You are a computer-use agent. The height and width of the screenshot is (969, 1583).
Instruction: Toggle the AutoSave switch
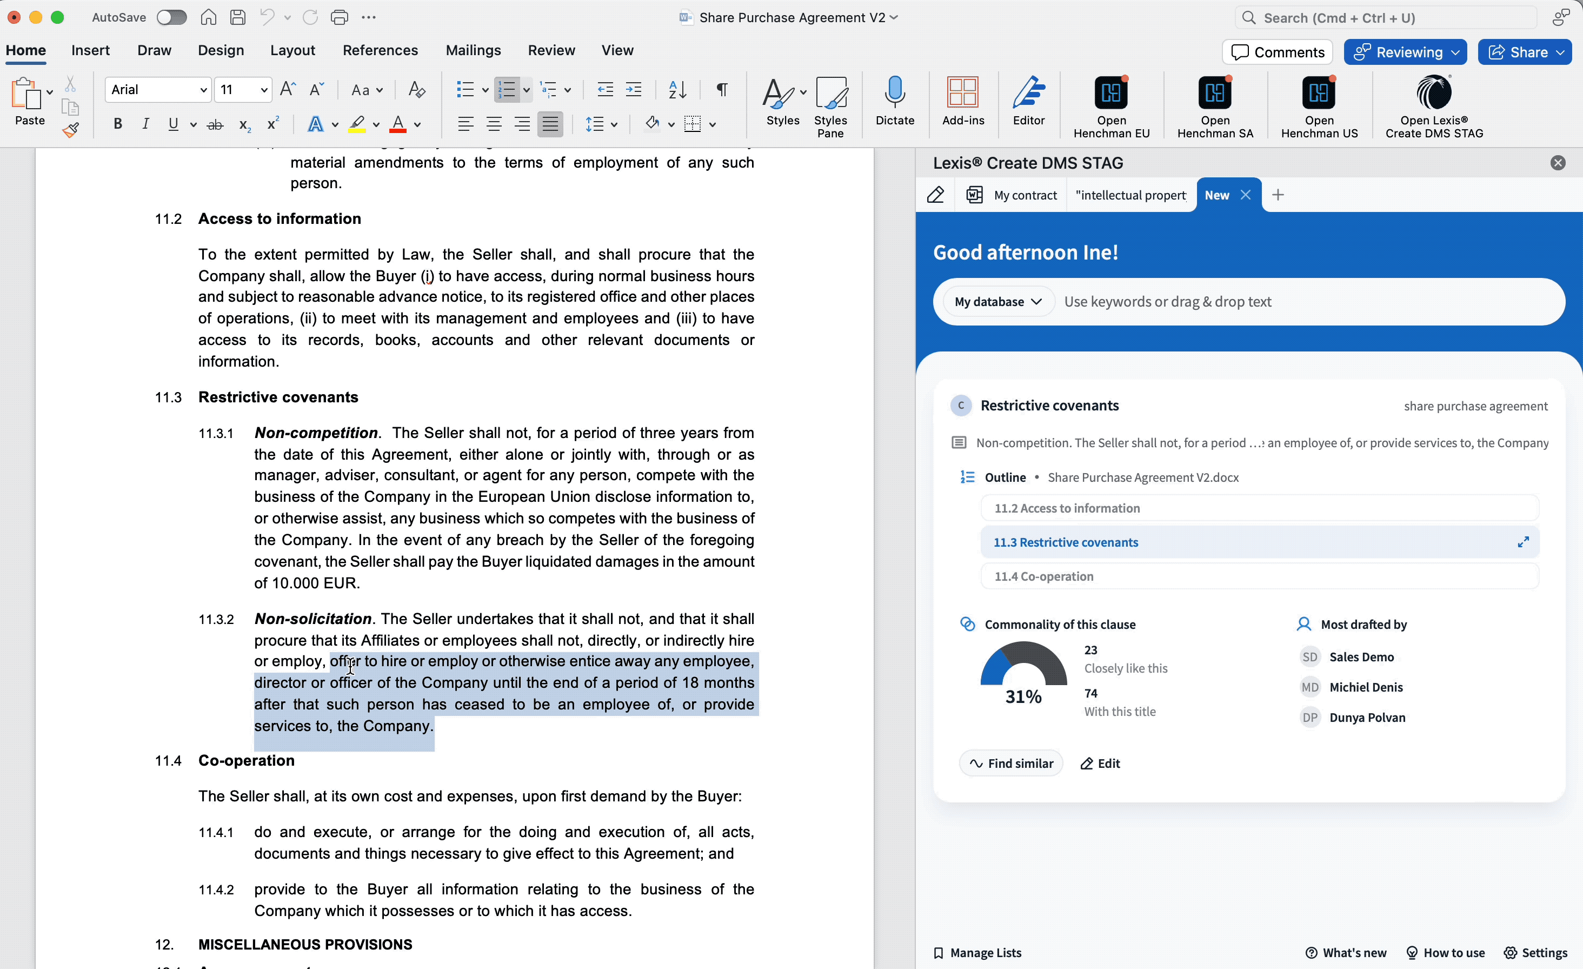(x=171, y=17)
